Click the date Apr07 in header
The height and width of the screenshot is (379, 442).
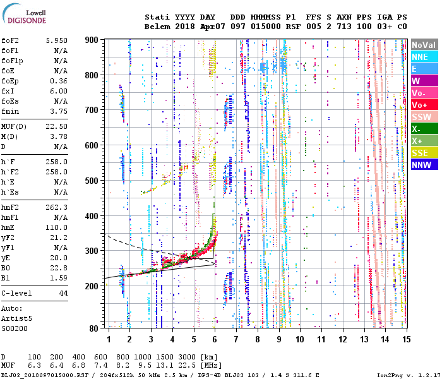click(x=213, y=27)
